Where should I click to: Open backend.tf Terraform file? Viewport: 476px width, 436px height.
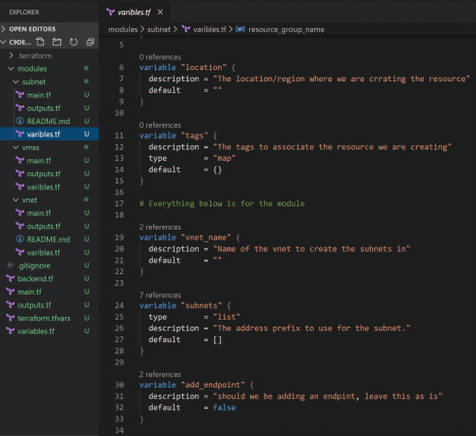pyautogui.click(x=35, y=279)
